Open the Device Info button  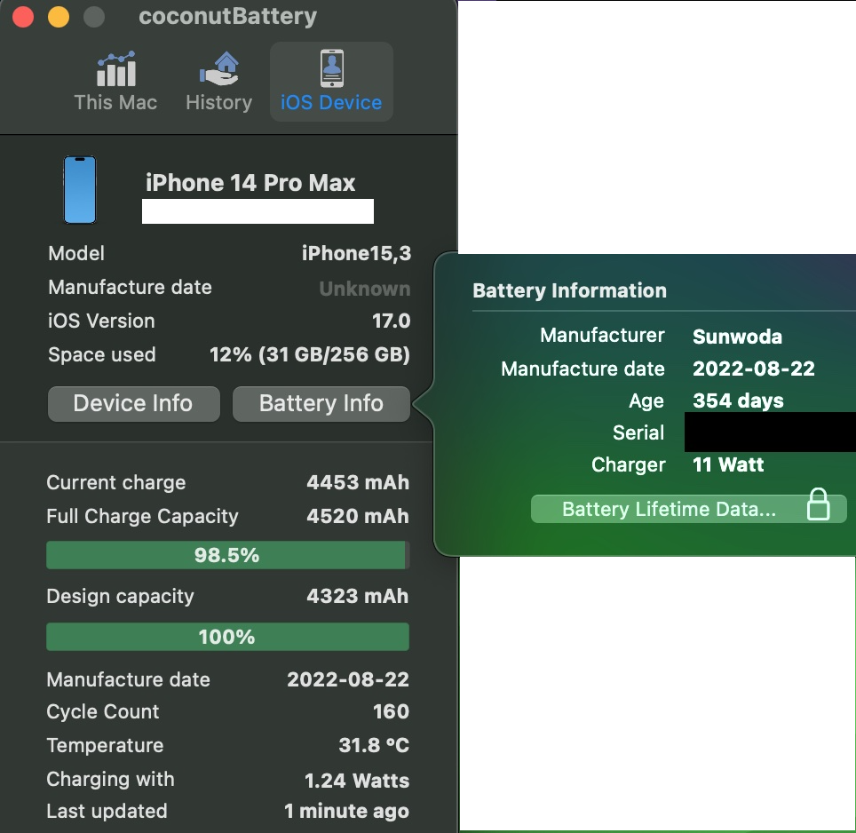pyautogui.click(x=134, y=404)
